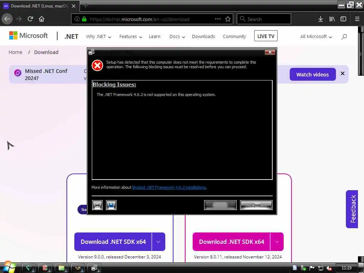364x273 pixels.
Task: Open the first taskbar app with green S
Action: click(28, 268)
